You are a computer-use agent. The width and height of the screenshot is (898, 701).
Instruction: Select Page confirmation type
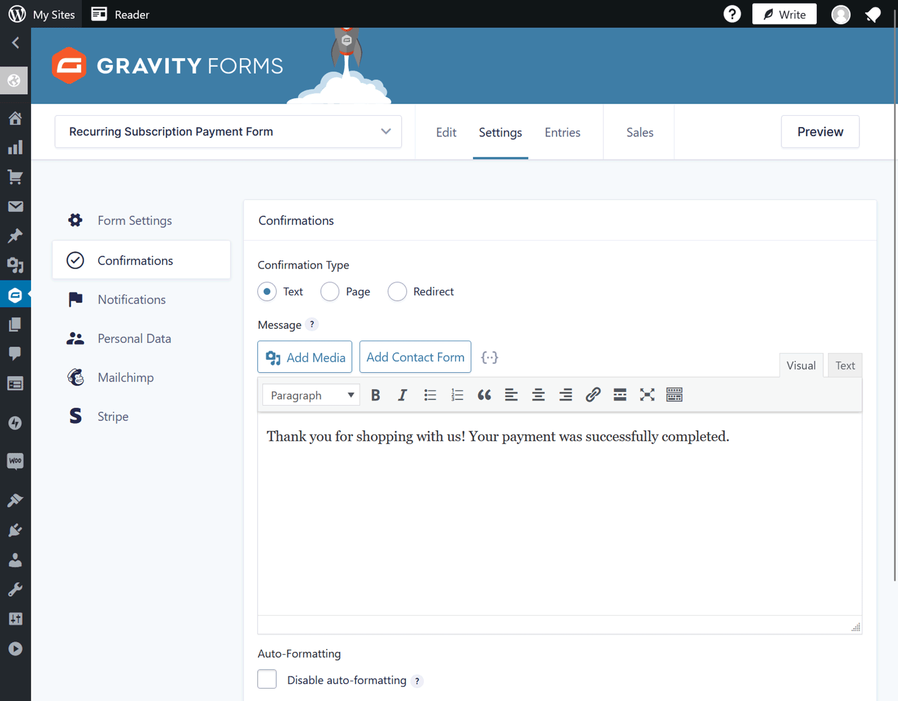click(330, 291)
